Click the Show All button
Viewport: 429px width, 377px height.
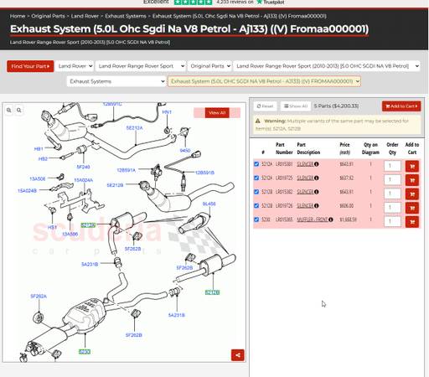[x=296, y=106]
